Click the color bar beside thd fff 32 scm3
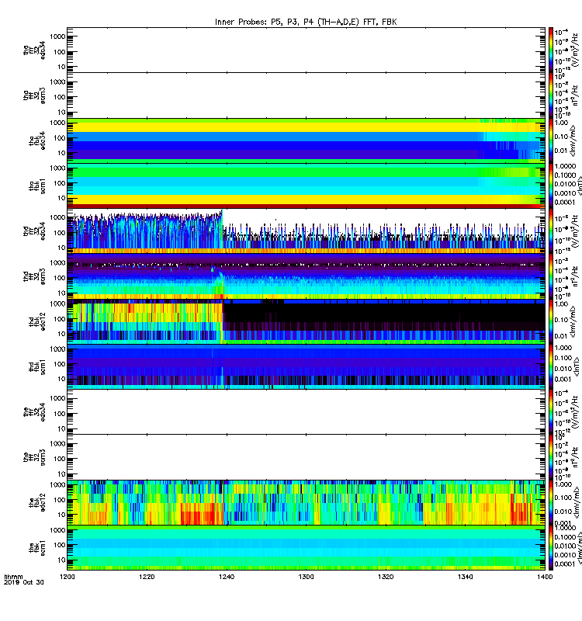Image resolution: width=582 pixels, height=621 pixels. [x=551, y=276]
